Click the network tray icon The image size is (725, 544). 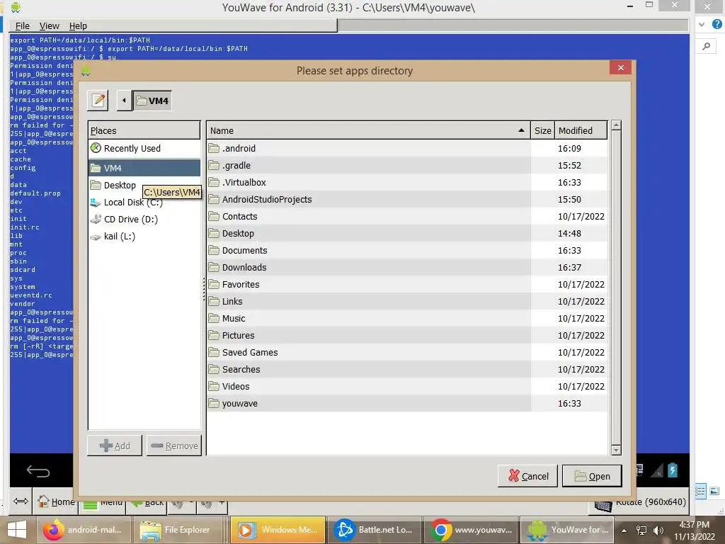[641, 531]
